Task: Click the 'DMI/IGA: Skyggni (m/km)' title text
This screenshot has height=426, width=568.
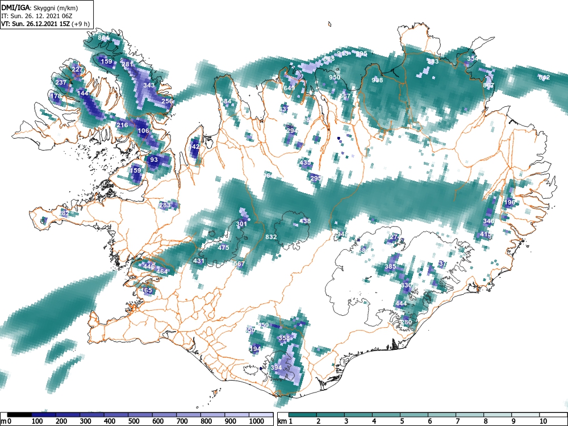Action: [40, 7]
